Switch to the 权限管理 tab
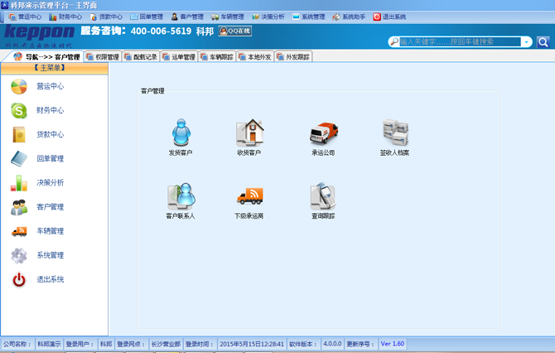555x353 pixels. 103,57
